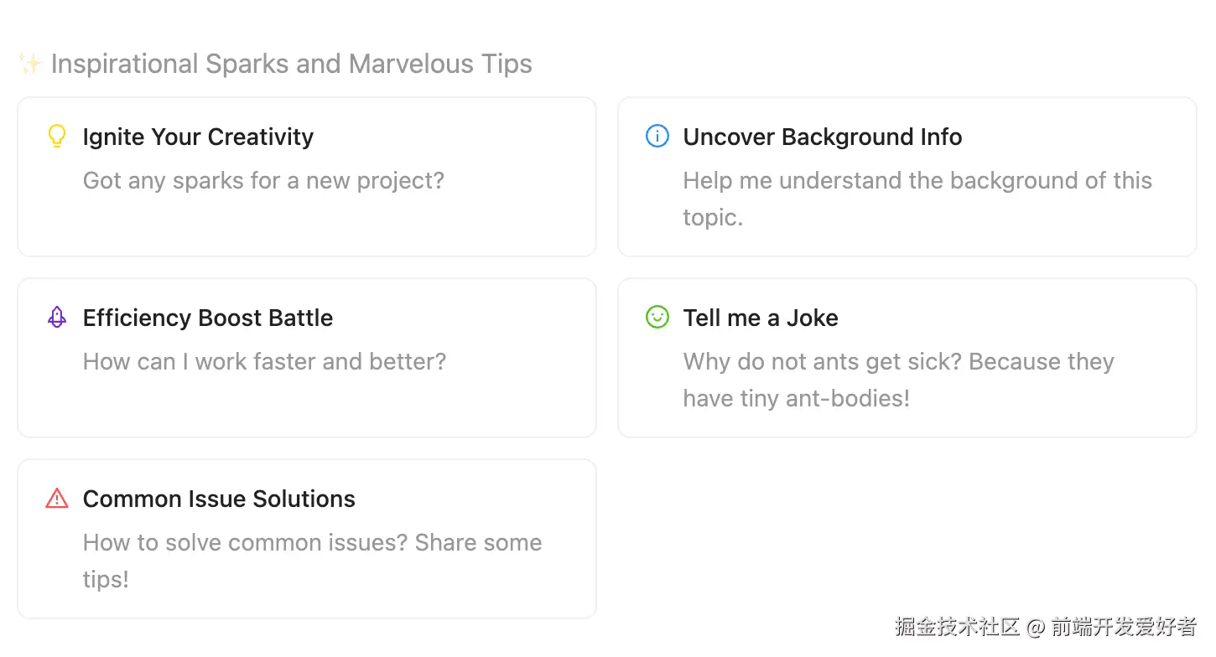The height and width of the screenshot is (657, 1216).
Task: Click the Inspirational Sparks and Marvelous Tips heading
Action: coord(291,64)
